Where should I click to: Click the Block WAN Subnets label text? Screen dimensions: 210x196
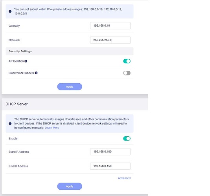pos(21,73)
